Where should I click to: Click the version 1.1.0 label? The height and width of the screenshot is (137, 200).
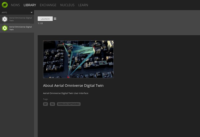tap(40, 23)
